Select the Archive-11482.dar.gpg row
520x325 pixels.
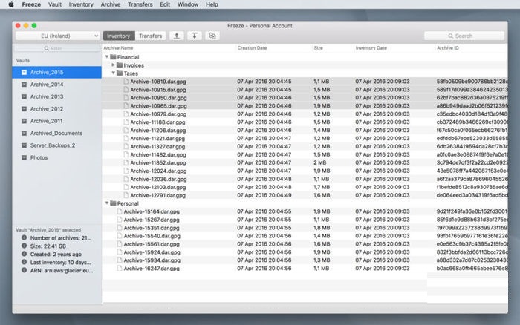click(305, 154)
